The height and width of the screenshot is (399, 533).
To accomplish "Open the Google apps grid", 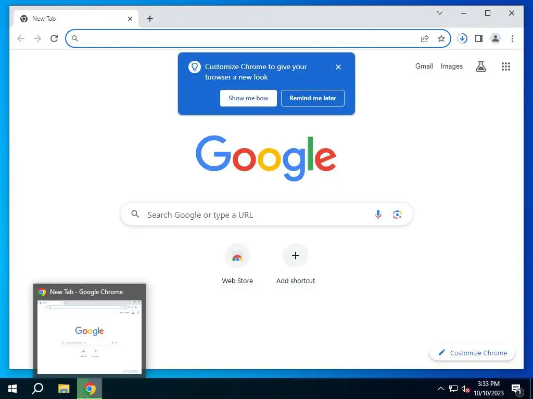I will (x=506, y=66).
